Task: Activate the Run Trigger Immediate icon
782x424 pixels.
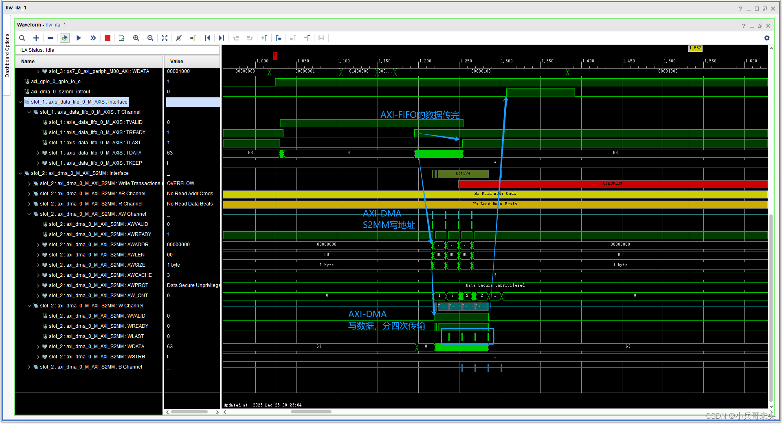Action: click(x=93, y=38)
